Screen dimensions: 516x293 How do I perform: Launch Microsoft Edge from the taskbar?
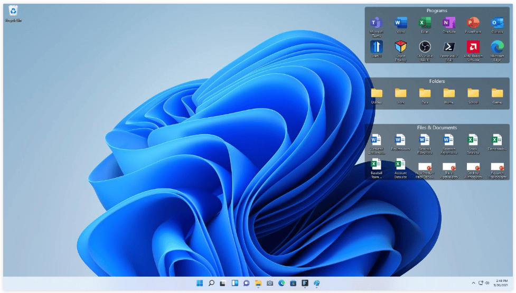point(282,283)
